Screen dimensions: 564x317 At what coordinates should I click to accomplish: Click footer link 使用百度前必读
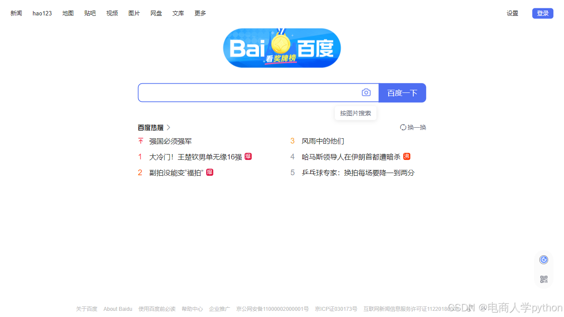(x=157, y=309)
